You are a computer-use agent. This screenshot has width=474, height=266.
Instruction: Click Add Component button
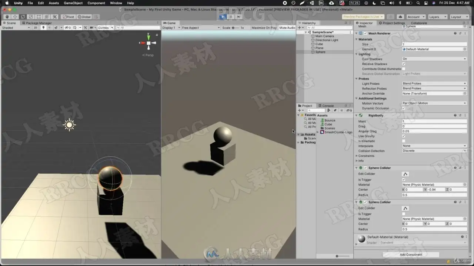411,255
